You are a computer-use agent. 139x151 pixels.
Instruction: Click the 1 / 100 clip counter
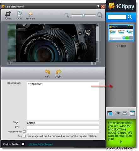[121, 46]
